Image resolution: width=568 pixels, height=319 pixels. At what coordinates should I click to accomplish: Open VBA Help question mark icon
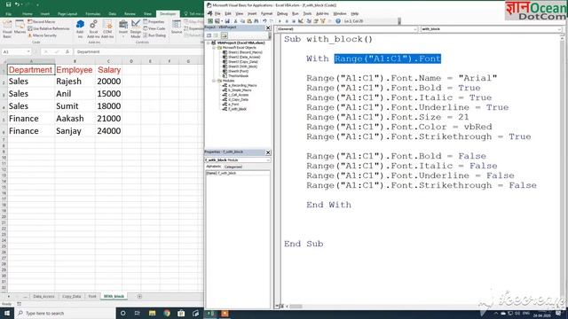tap(337, 21)
